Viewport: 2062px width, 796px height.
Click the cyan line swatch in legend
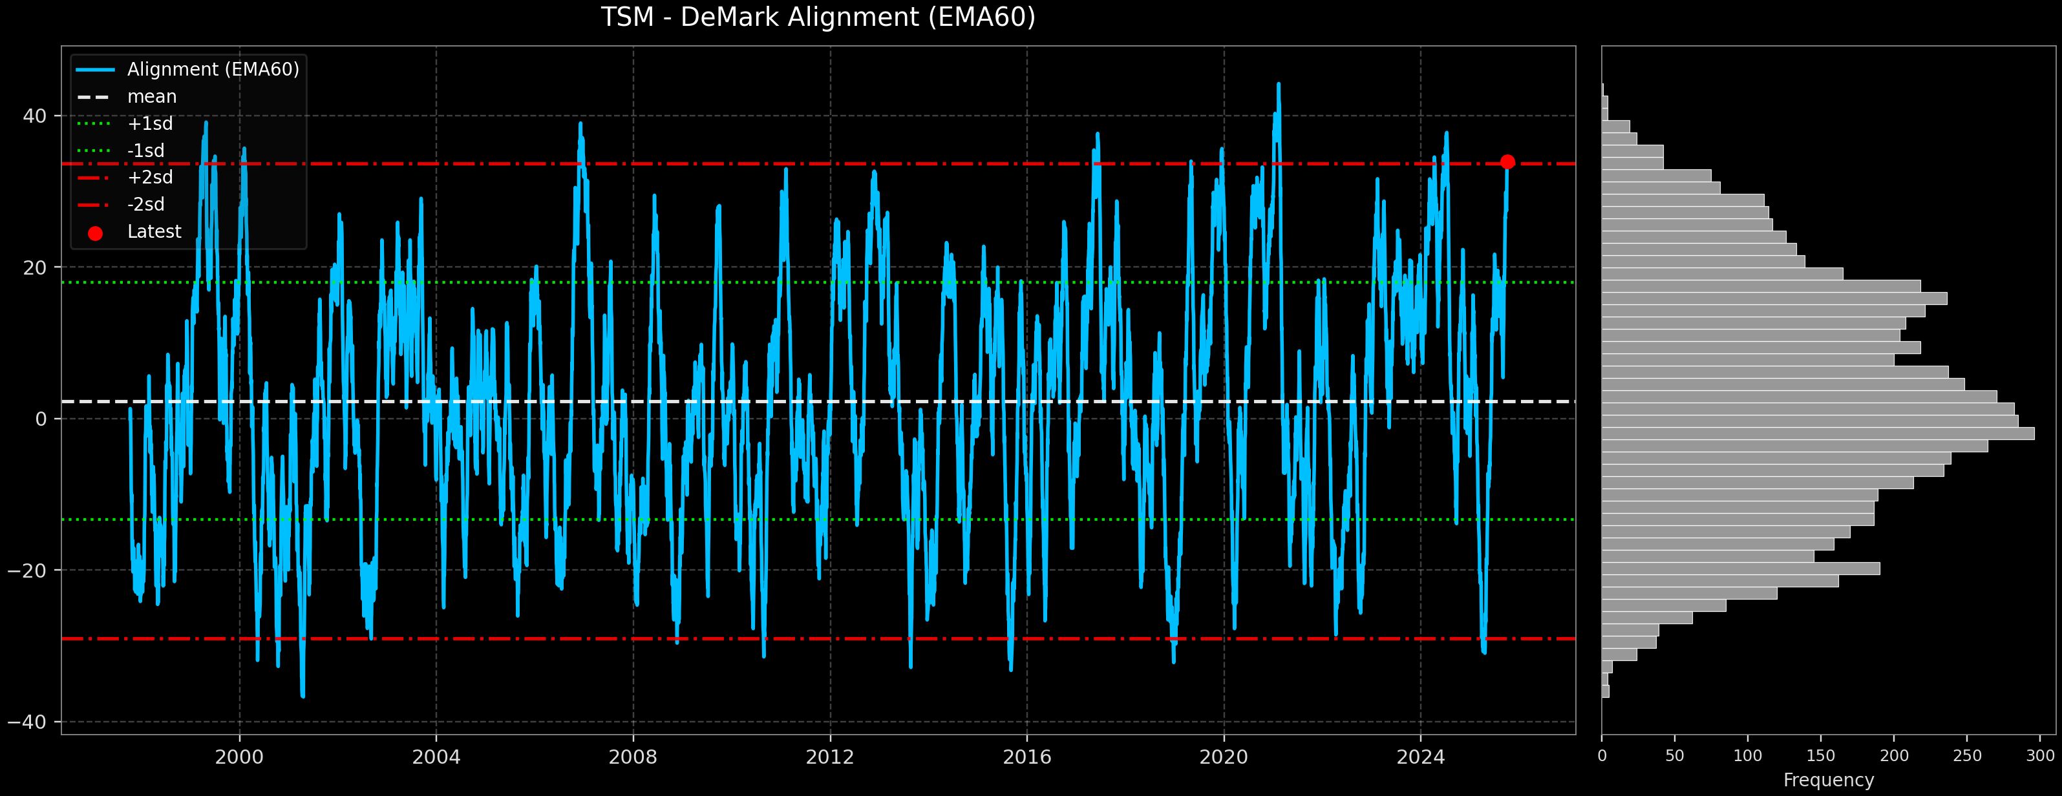[95, 70]
